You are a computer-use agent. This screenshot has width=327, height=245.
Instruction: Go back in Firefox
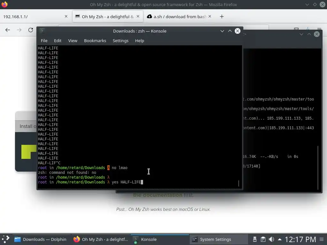8,30
